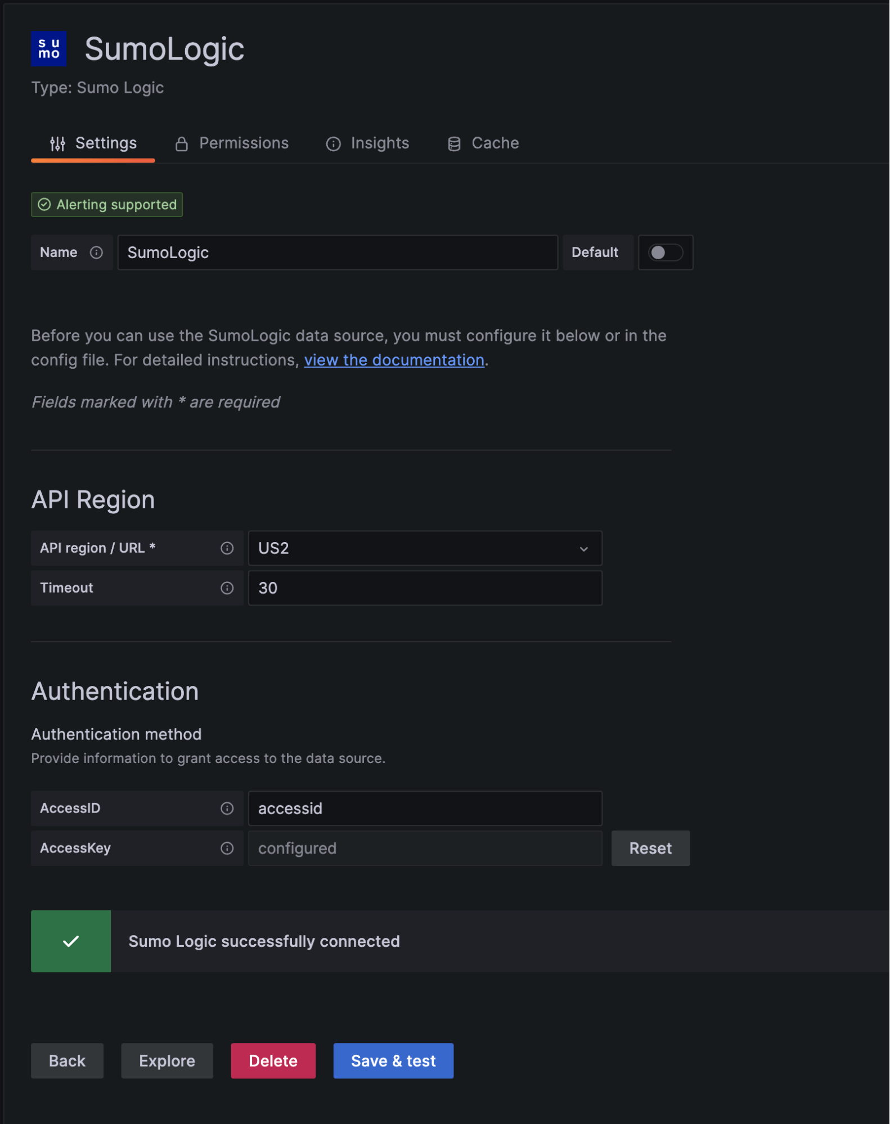The width and height of the screenshot is (890, 1124).
Task: Click the green success checkmark icon
Action: 71,941
